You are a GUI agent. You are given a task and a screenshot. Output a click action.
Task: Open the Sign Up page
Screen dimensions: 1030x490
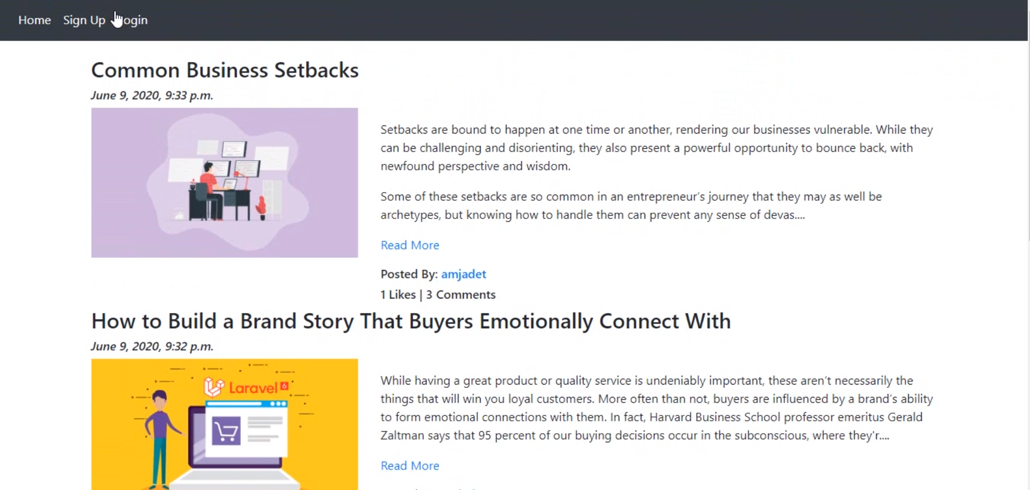[84, 20]
